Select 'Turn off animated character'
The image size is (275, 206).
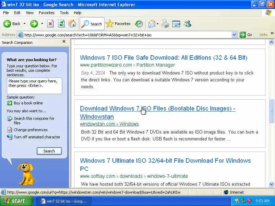[37, 137]
